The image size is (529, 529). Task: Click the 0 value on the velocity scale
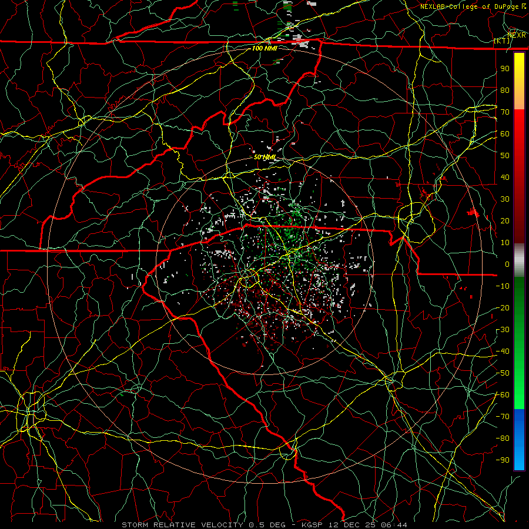click(x=507, y=264)
